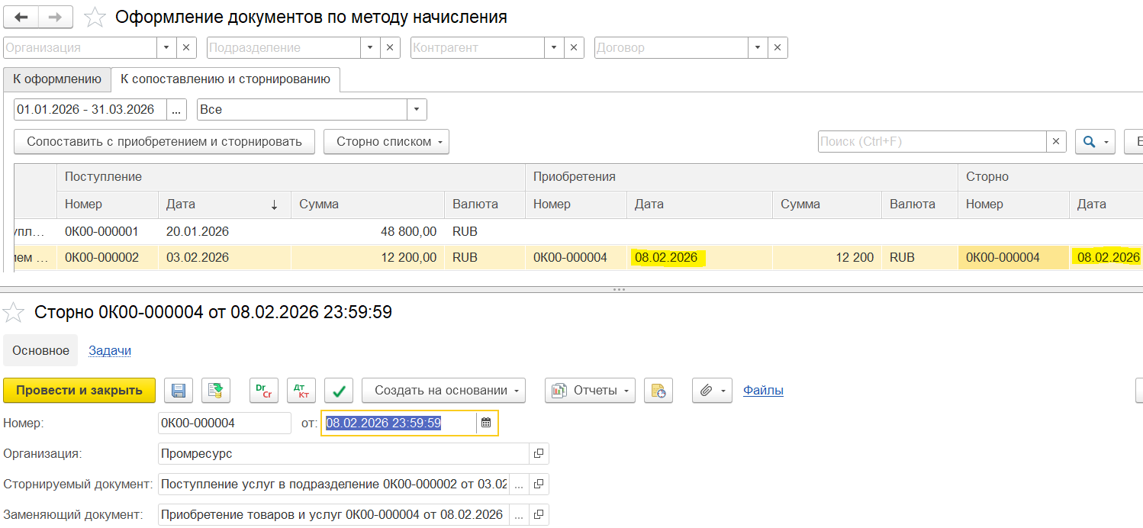Expand the Организация filter dropdown
The height and width of the screenshot is (528, 1143).
point(166,47)
